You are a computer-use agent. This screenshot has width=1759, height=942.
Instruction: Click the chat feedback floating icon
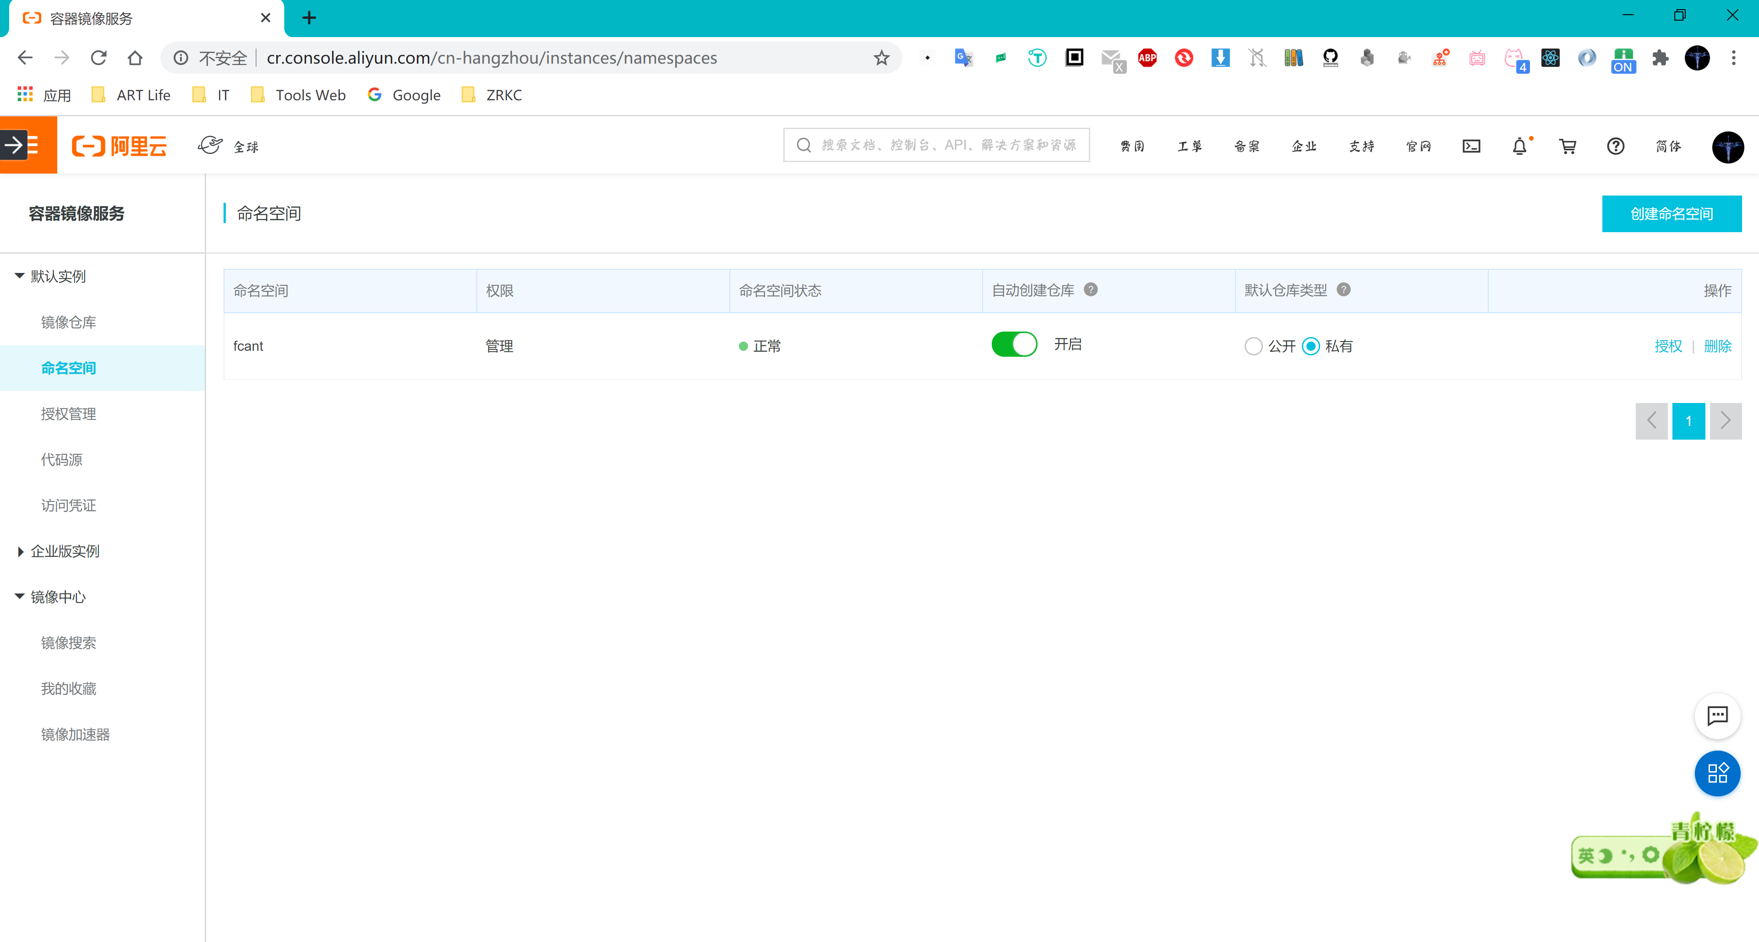(x=1717, y=715)
